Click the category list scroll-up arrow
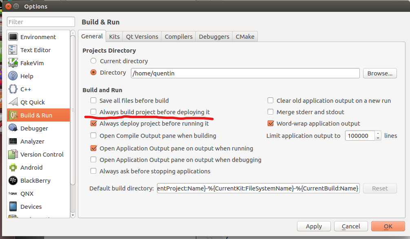410x239 pixels. pyautogui.click(x=73, y=33)
